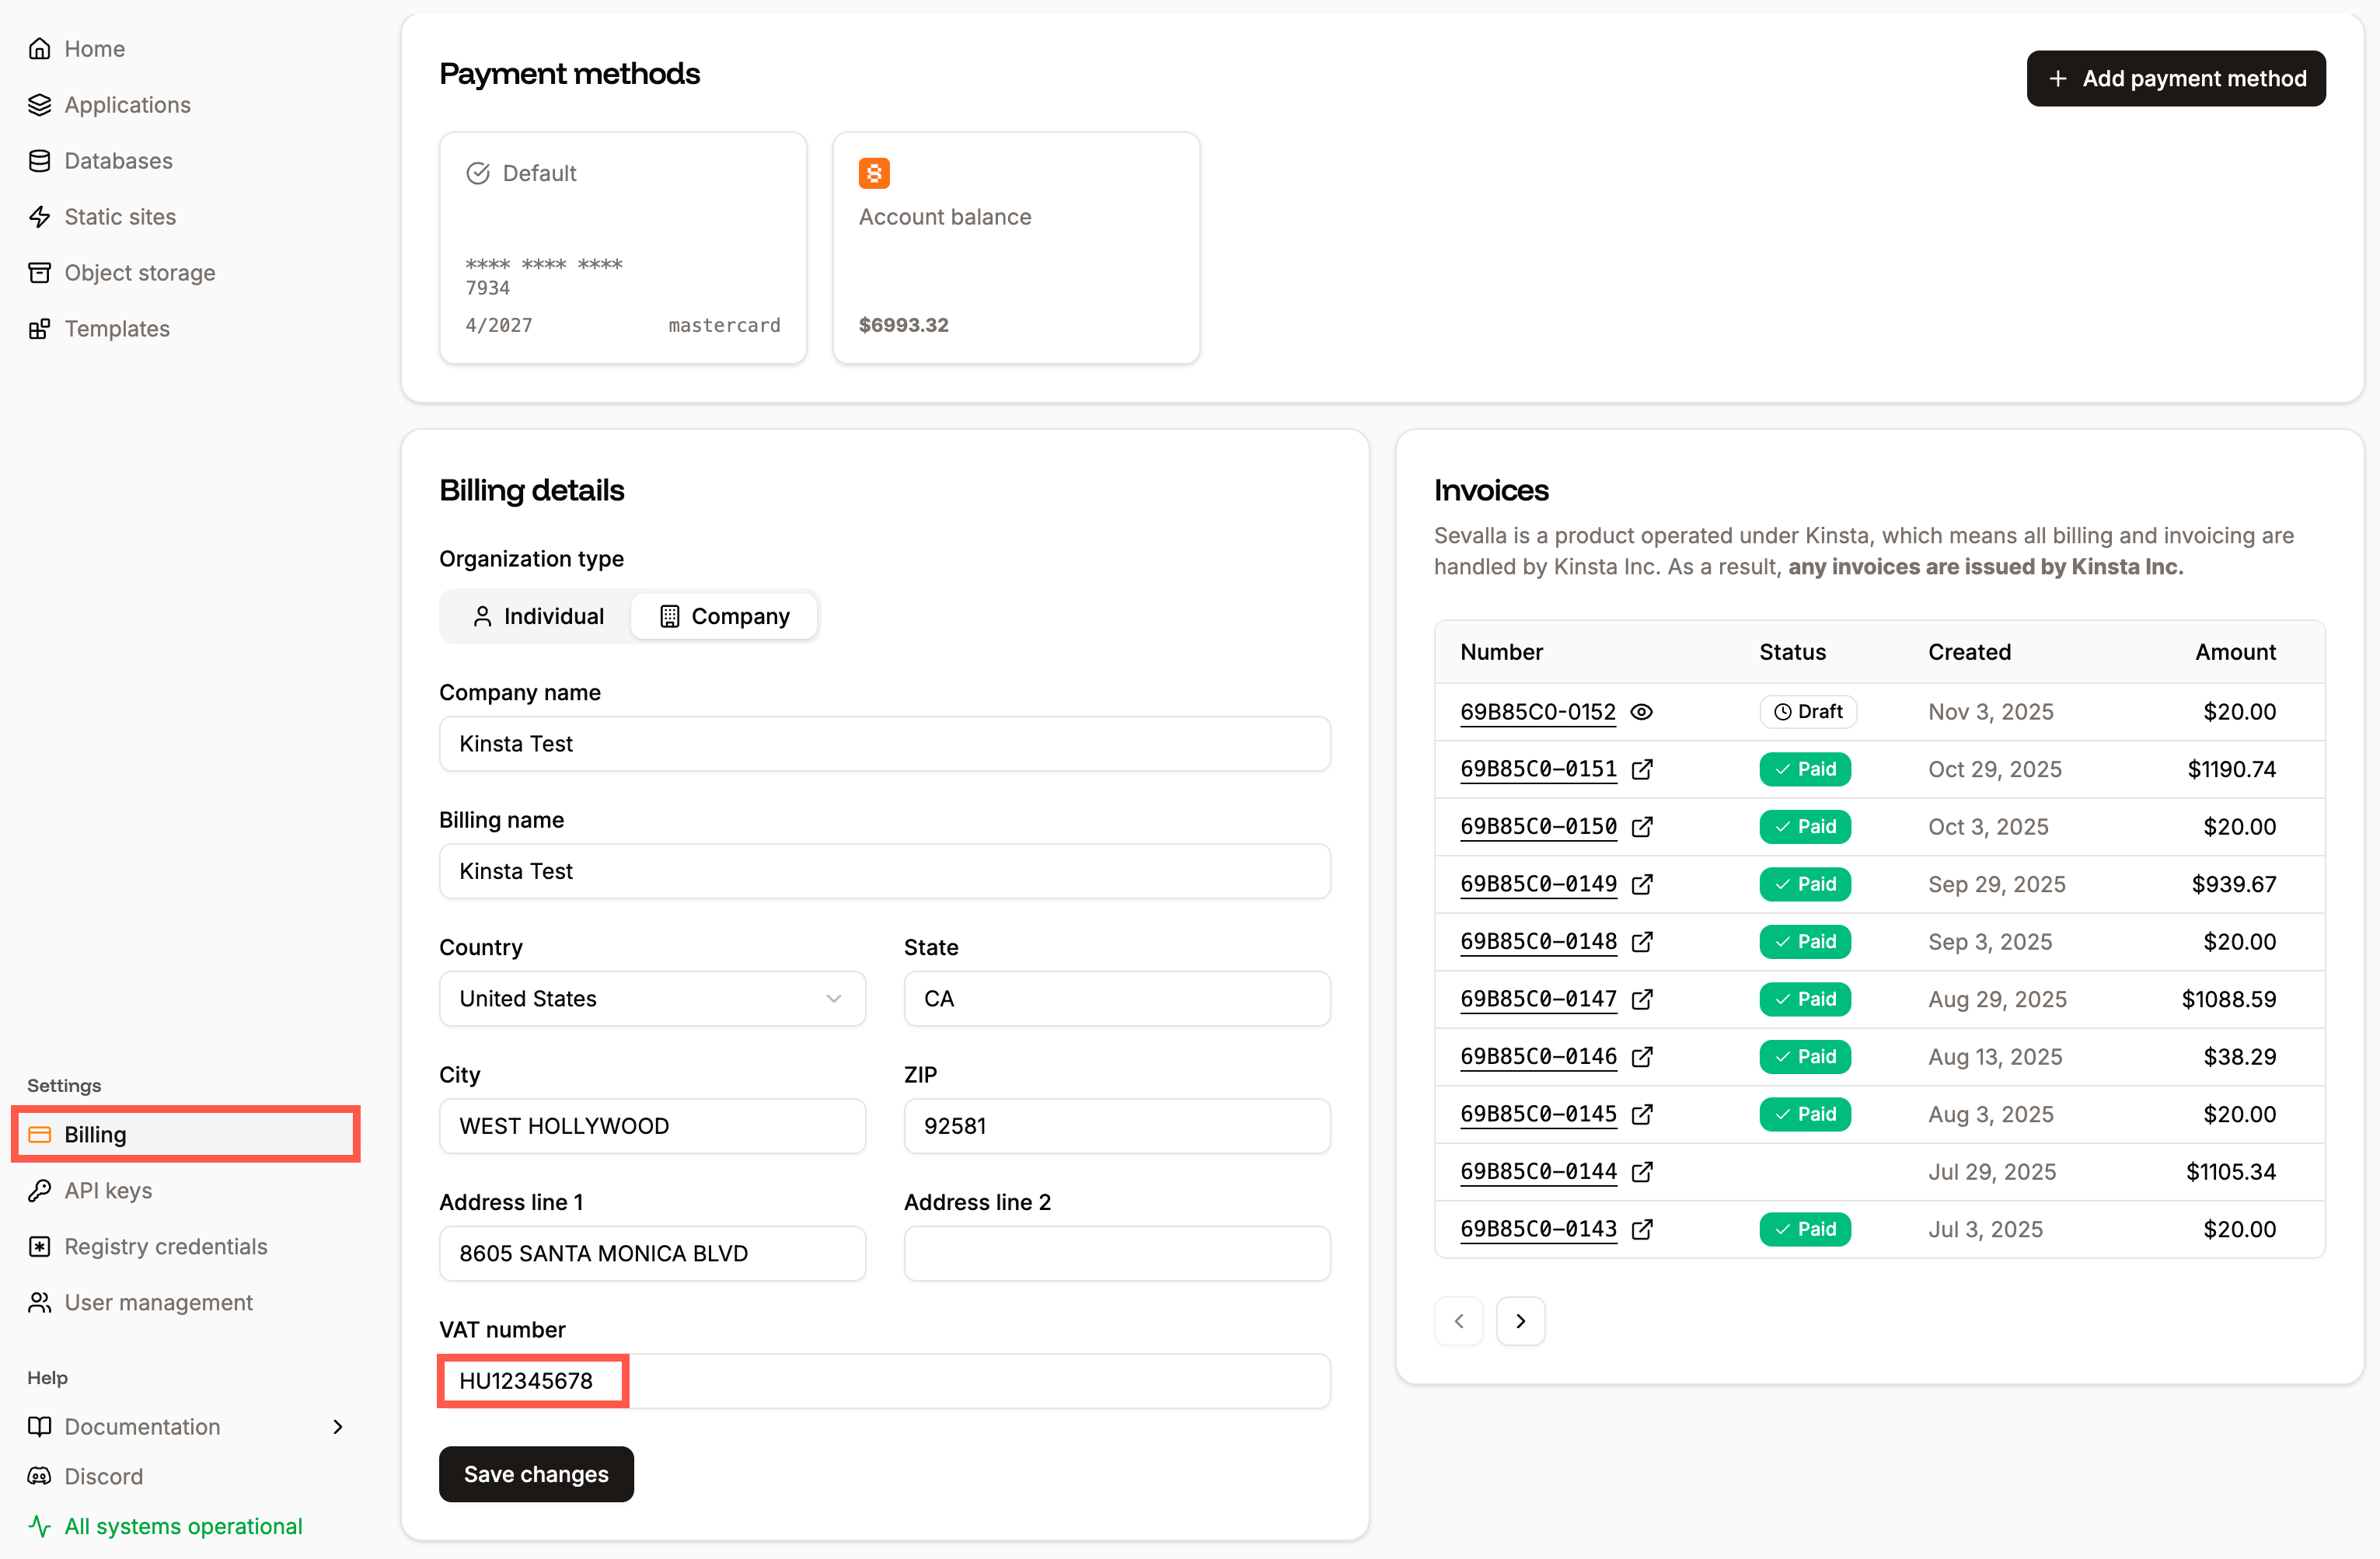Open Templates via its sidebar icon
The width and height of the screenshot is (2380, 1559).
(x=40, y=328)
